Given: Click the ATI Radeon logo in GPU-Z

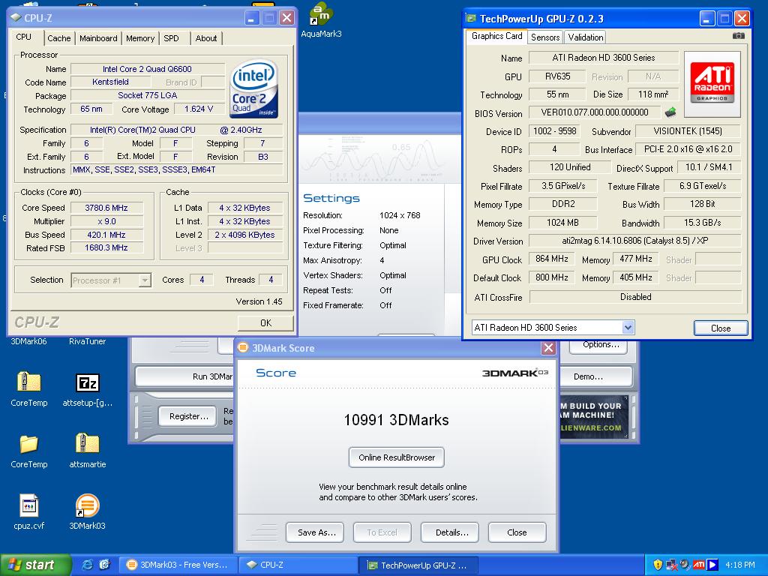Looking at the screenshot, I should (x=712, y=84).
